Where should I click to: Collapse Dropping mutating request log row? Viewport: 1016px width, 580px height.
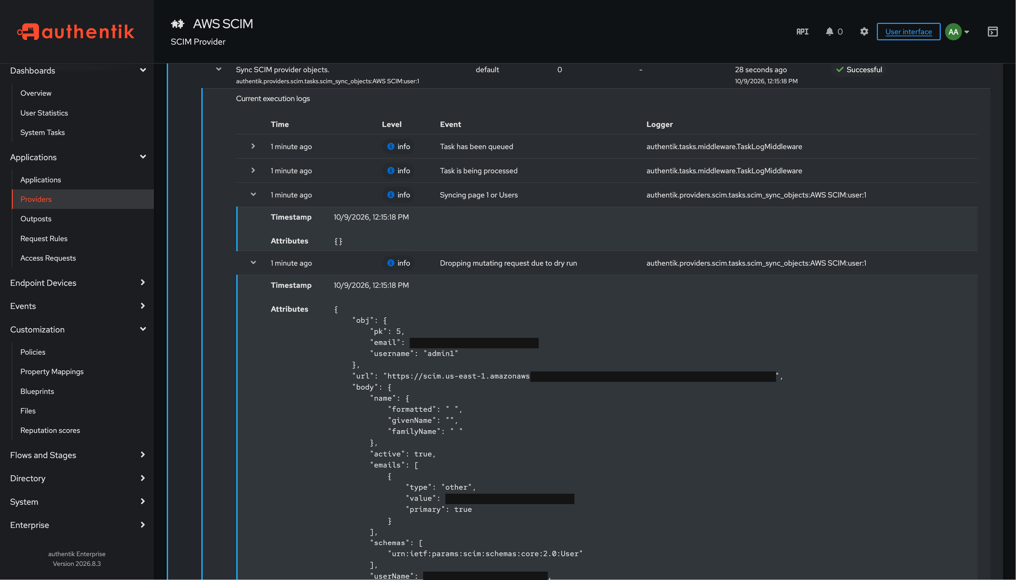pos(253,263)
